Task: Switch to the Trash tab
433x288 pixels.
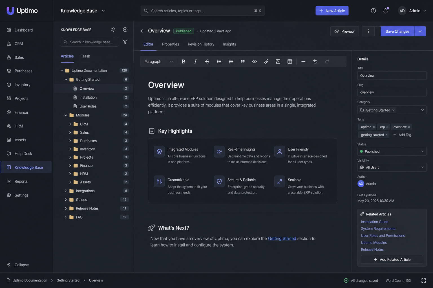Action: pos(85,56)
